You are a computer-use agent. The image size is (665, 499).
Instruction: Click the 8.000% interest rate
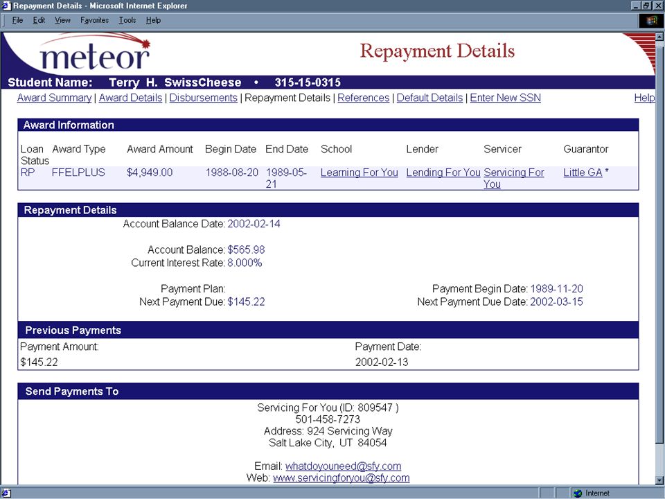pyautogui.click(x=245, y=263)
